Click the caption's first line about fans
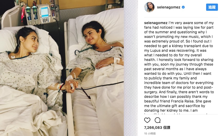 [x=179, y=23]
